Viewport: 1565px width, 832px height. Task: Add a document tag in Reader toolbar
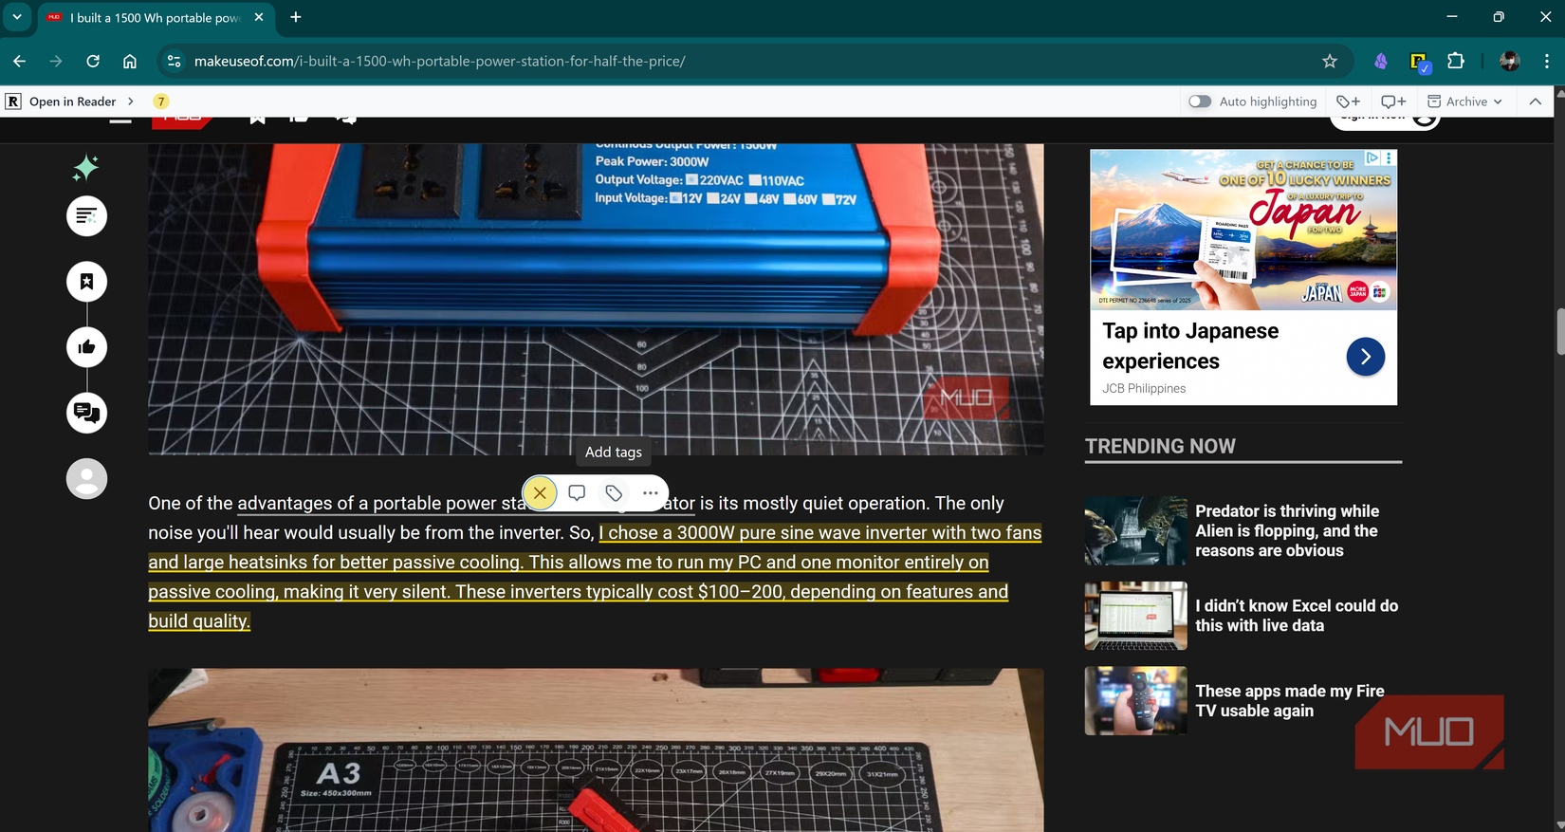tap(1349, 102)
